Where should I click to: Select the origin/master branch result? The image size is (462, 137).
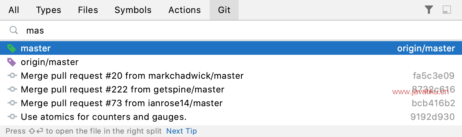(x=231, y=62)
